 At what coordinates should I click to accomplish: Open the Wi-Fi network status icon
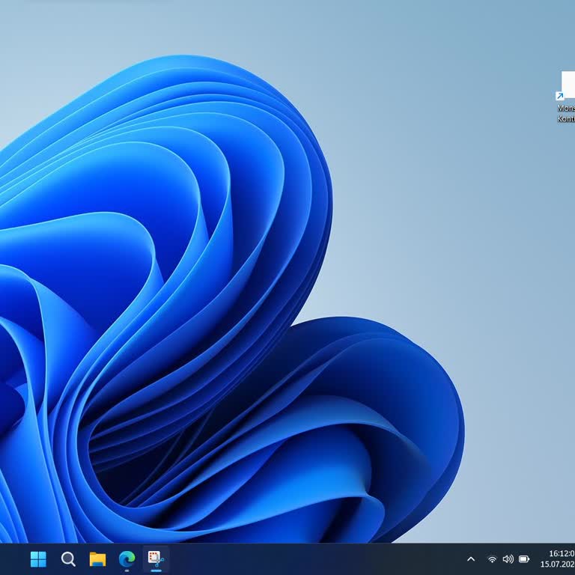(x=492, y=559)
